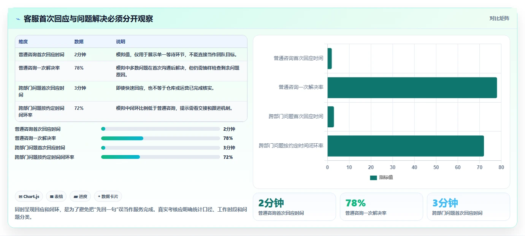Image resolution: width=525 pixels, height=236 pixels.
Task: Click the 对比矩阵 label in the header
Action: [499, 18]
